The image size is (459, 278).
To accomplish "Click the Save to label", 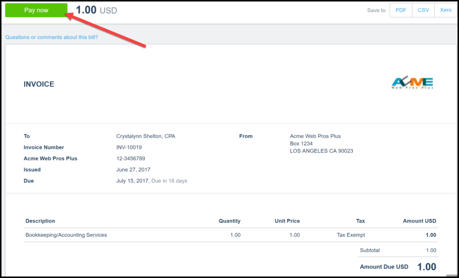I will tap(376, 10).
